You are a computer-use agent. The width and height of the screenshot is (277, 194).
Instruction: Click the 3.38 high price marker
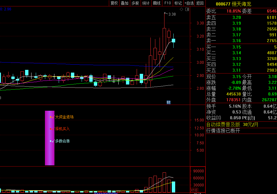coord(172,14)
